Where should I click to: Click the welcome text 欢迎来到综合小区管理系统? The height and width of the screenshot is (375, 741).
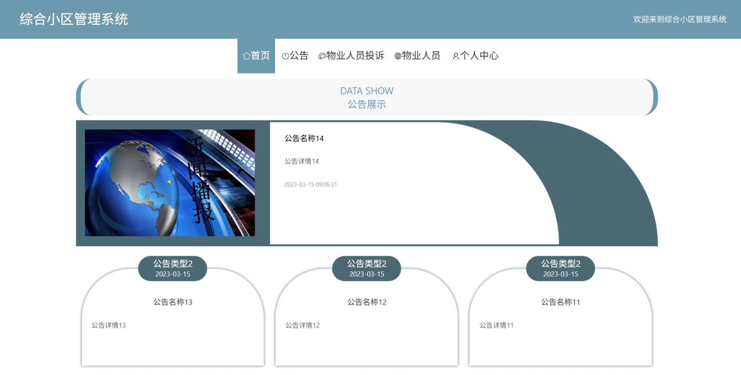[x=680, y=19]
